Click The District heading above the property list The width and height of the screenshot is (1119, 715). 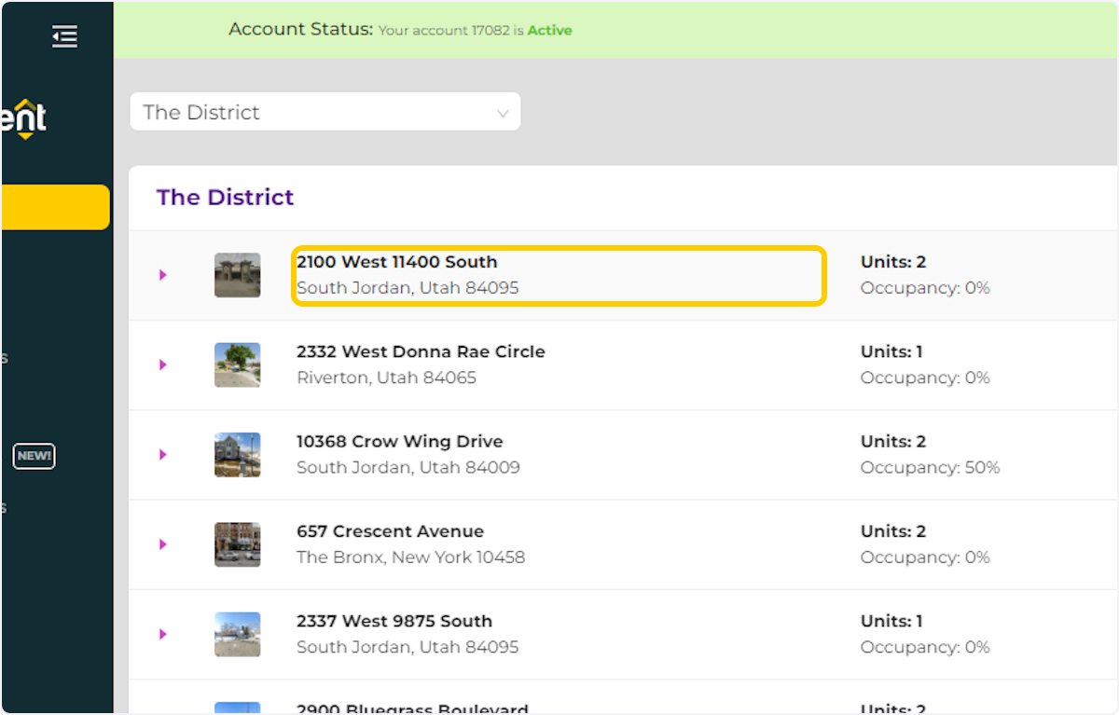click(x=225, y=198)
